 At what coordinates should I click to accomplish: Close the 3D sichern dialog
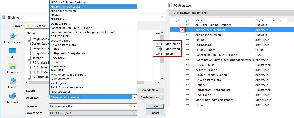pos(162,17)
